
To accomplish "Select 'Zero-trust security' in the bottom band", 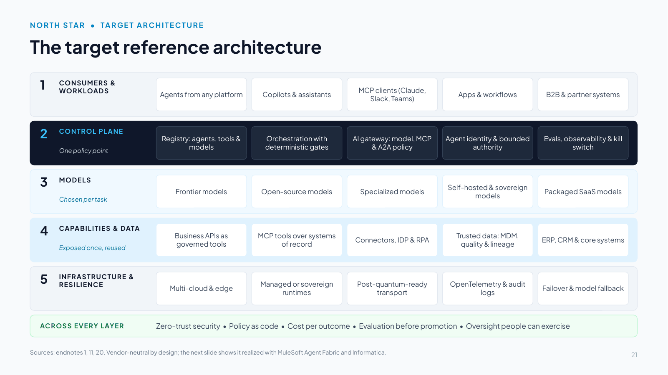I will click(x=188, y=326).
